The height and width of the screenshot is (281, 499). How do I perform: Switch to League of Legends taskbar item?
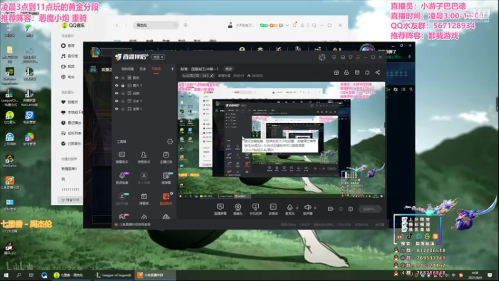pos(114,275)
